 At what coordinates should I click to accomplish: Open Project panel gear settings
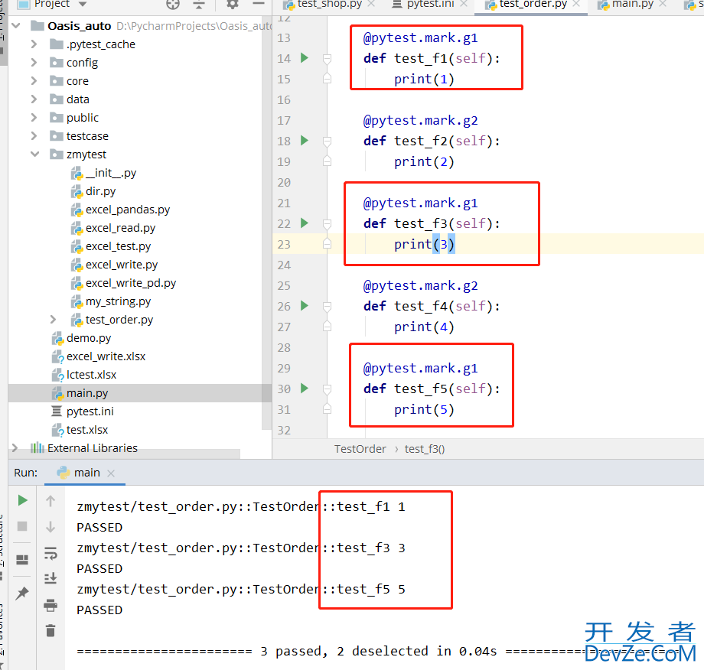click(232, 5)
